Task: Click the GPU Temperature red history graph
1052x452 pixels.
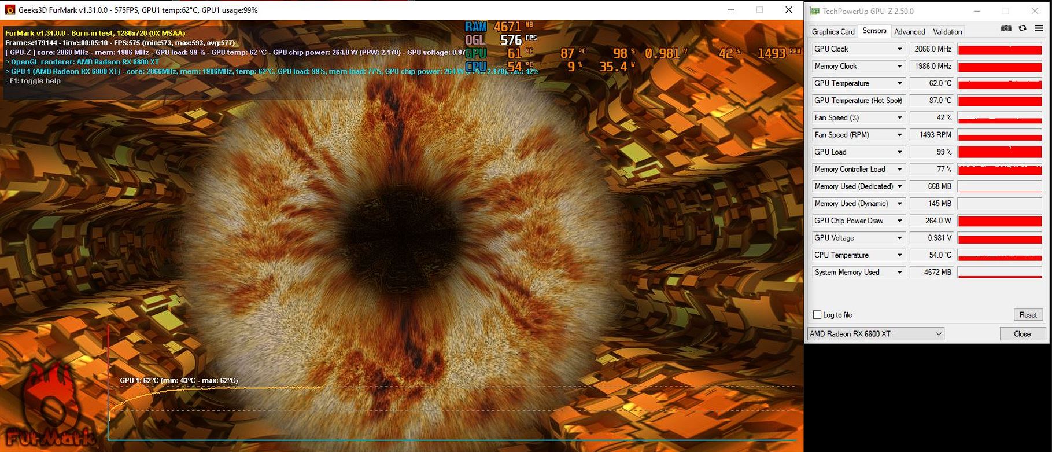Action: pos(999,84)
